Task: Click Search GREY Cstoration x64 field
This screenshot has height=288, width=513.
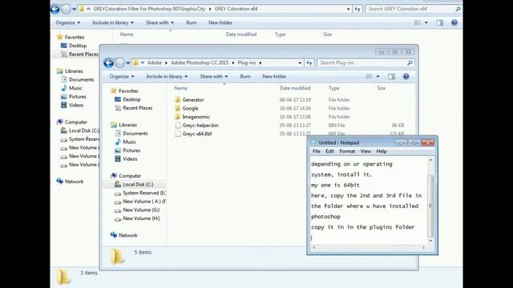Action: tap(410, 9)
